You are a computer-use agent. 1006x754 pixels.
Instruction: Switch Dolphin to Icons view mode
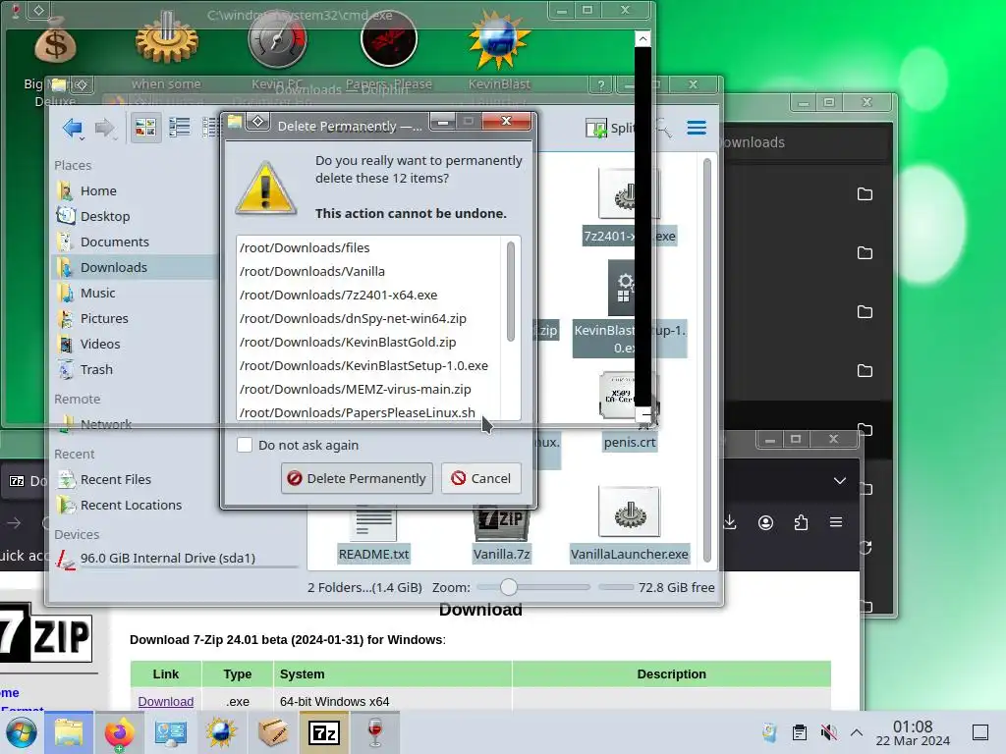145,128
